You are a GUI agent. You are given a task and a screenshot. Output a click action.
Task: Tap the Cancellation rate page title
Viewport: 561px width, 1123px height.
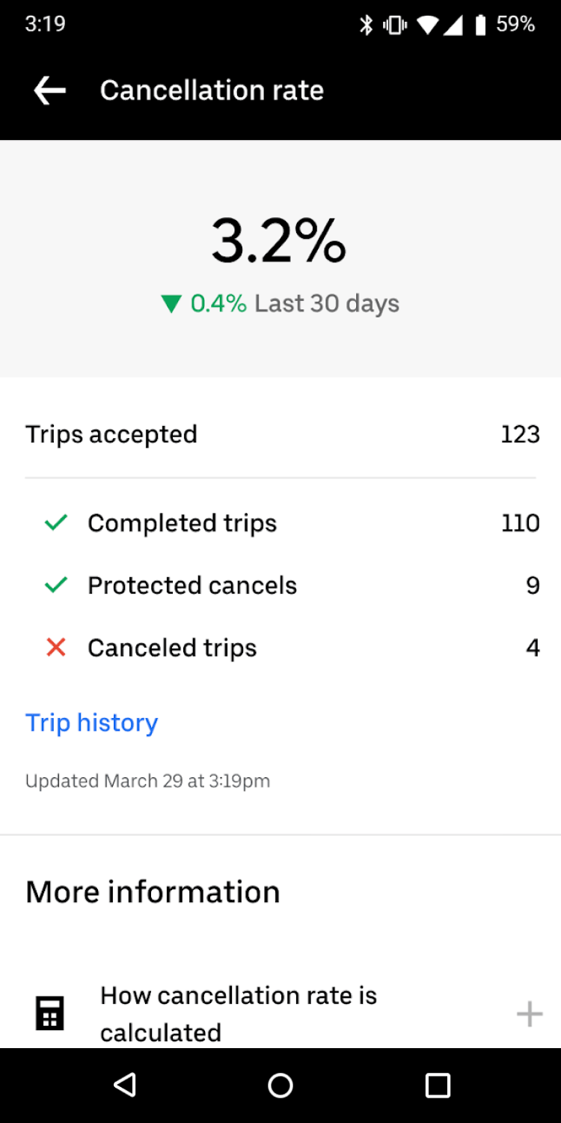point(212,91)
